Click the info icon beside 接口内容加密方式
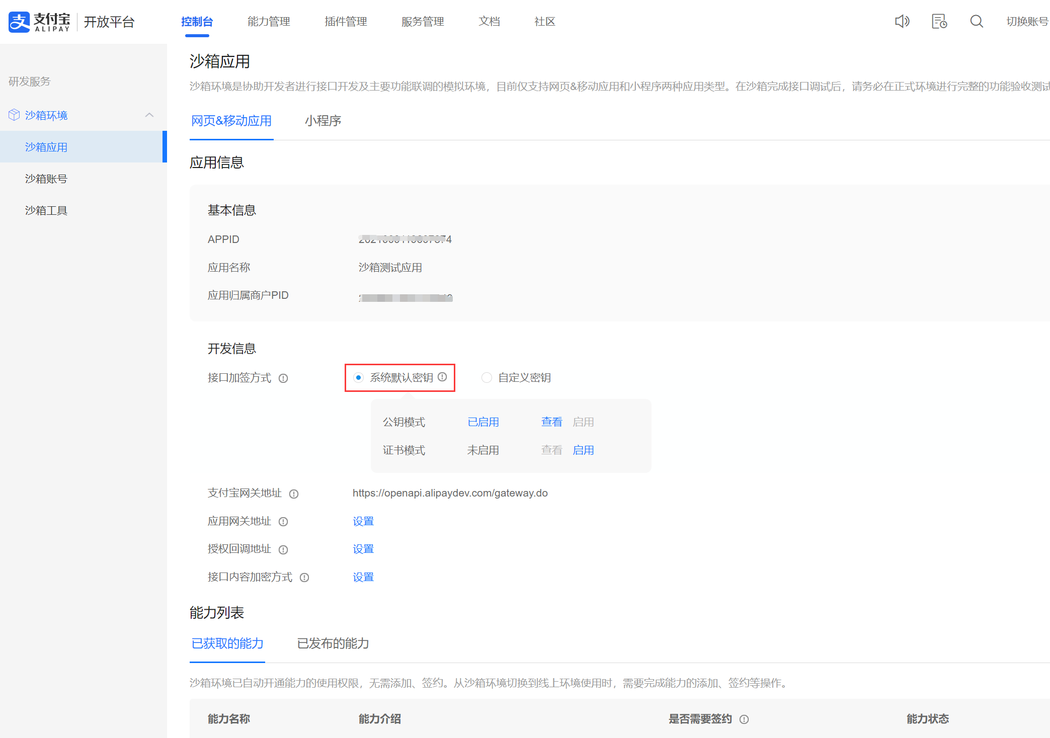Viewport: 1050px width, 738px height. [x=304, y=578]
